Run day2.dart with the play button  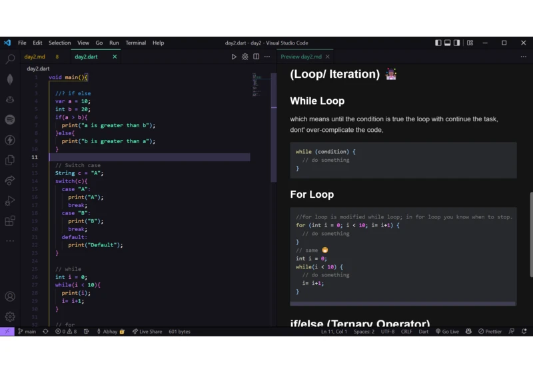tap(234, 57)
